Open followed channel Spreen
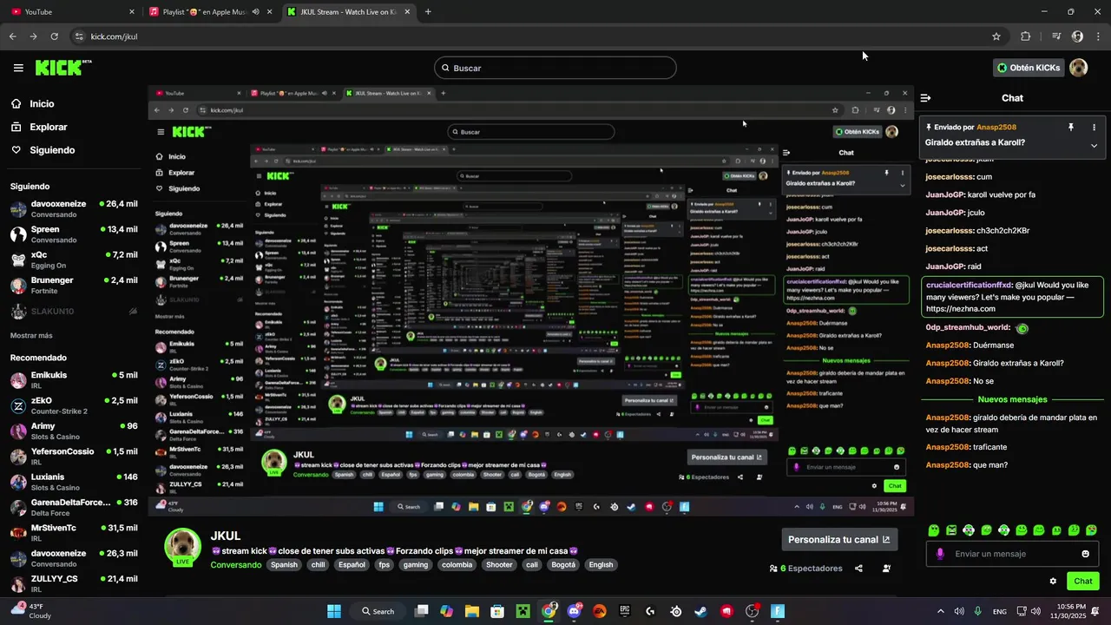The image size is (1111, 625). click(x=74, y=234)
